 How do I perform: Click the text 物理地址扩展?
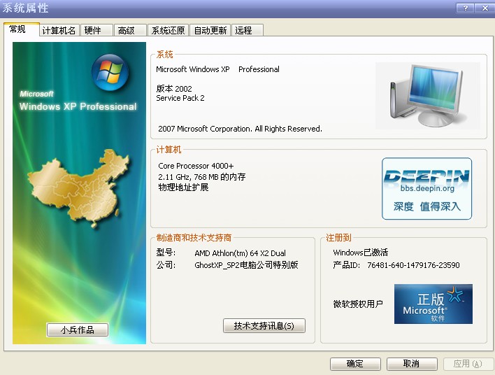183,187
